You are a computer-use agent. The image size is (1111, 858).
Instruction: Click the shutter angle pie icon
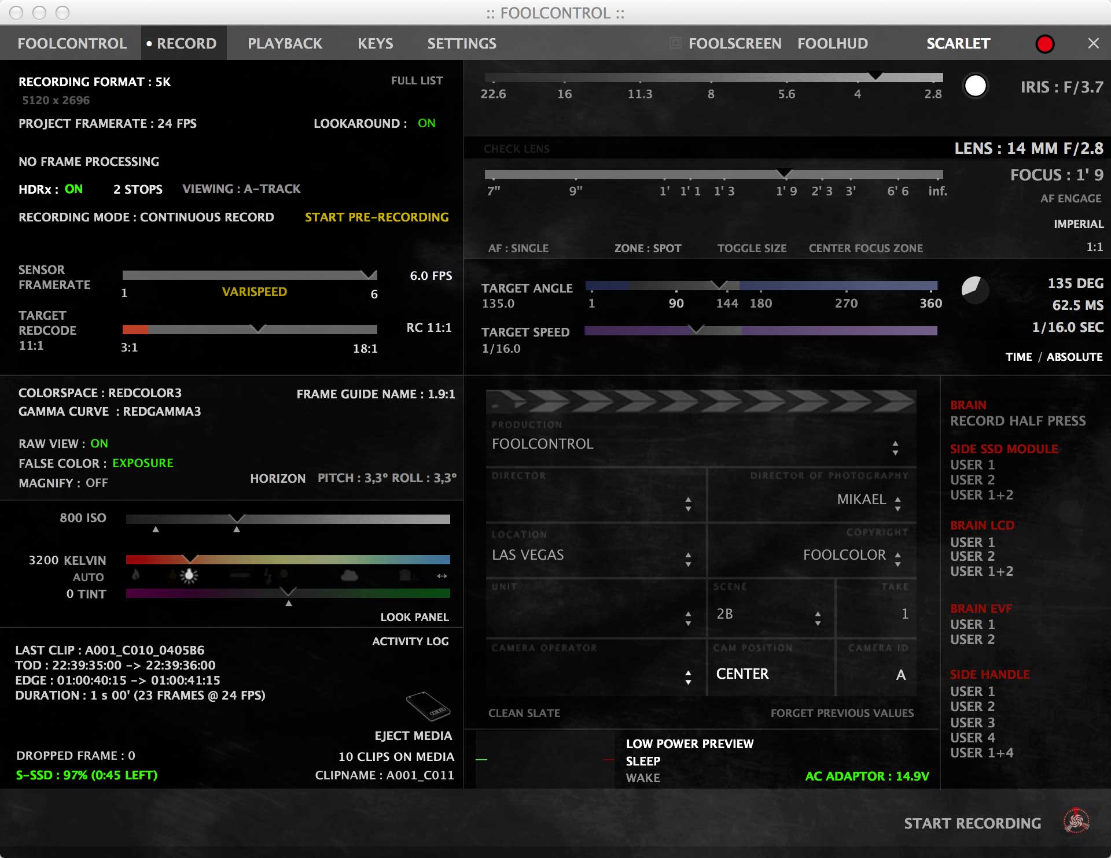[x=975, y=289]
